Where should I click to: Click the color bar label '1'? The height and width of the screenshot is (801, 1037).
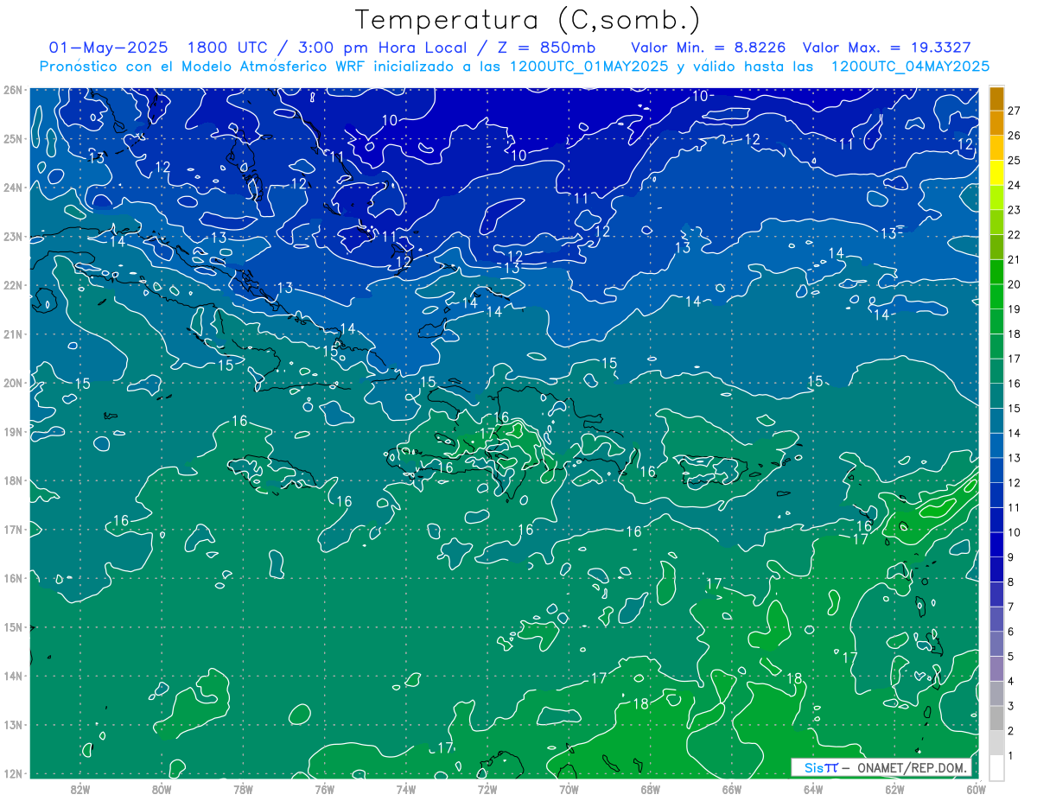pos(1011,756)
